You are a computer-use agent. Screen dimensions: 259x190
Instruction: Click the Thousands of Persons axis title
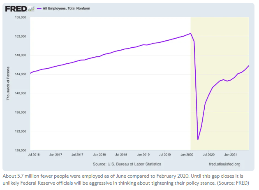(8, 84)
